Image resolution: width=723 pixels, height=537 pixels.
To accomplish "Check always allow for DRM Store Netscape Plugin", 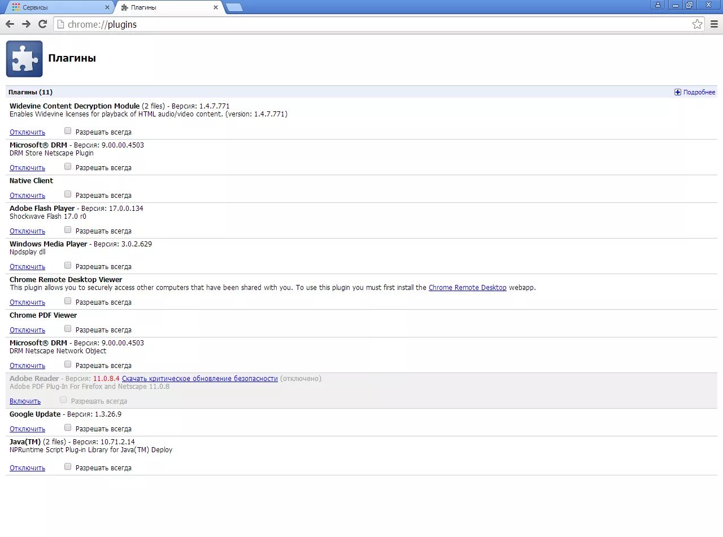I will (x=68, y=166).
